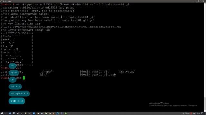The width and height of the screenshot is (206, 115).
Task: Click 'The key fingerprint is:' line
Action: click(x=20, y=24)
